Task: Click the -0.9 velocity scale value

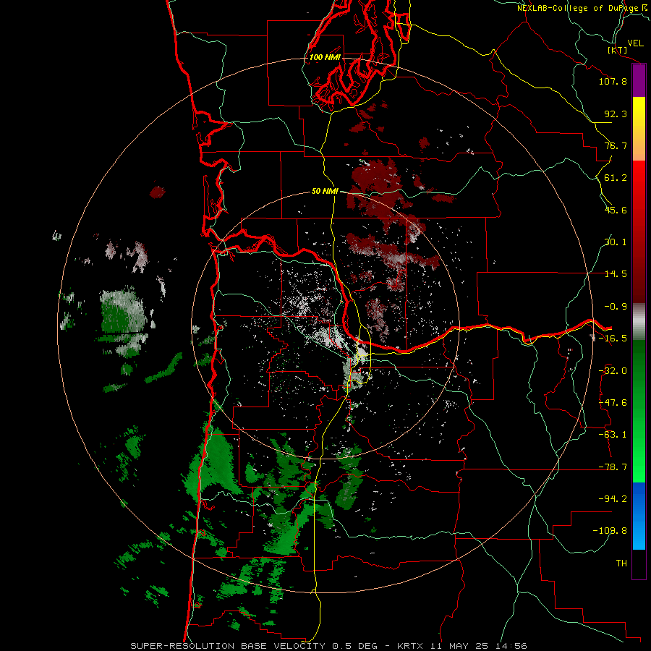Action: tap(616, 307)
